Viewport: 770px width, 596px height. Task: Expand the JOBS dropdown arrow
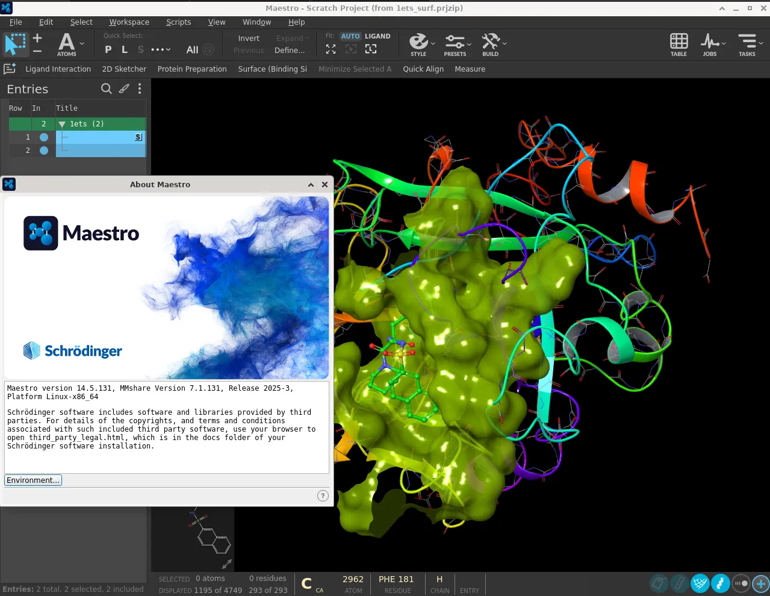(724, 43)
